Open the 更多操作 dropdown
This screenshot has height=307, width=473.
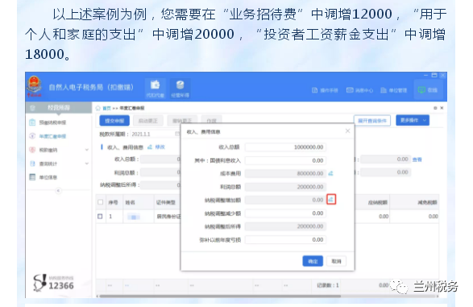pos(413,120)
